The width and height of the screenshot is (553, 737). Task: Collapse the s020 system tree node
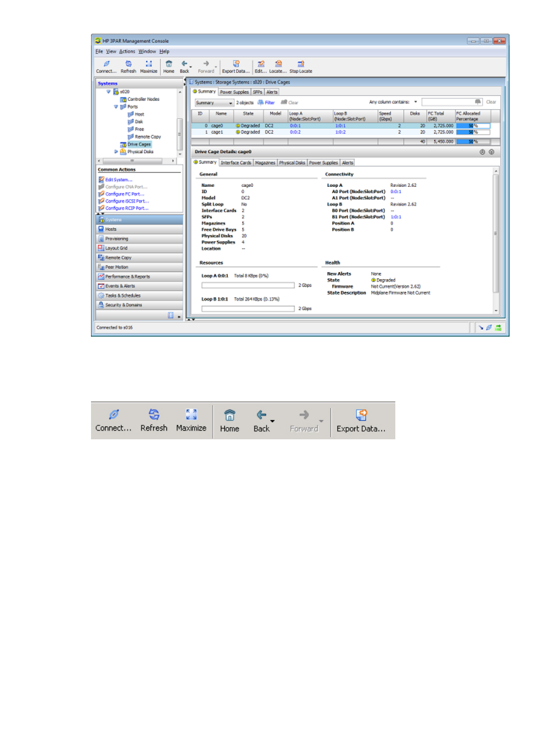tap(108, 92)
